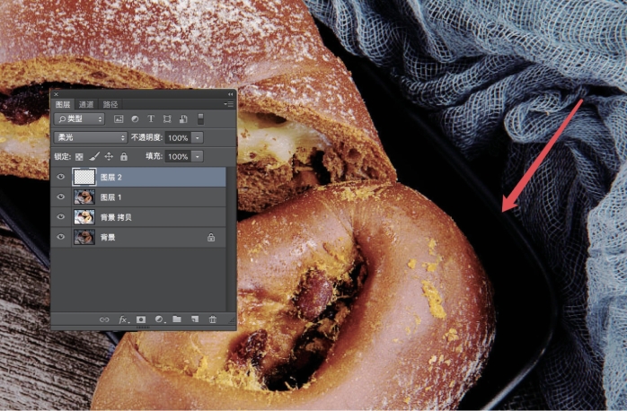Add a layer mask icon

pos(141,319)
